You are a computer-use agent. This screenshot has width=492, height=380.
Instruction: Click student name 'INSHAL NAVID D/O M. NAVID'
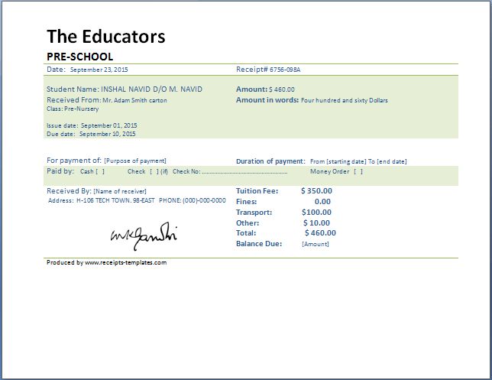coord(151,89)
